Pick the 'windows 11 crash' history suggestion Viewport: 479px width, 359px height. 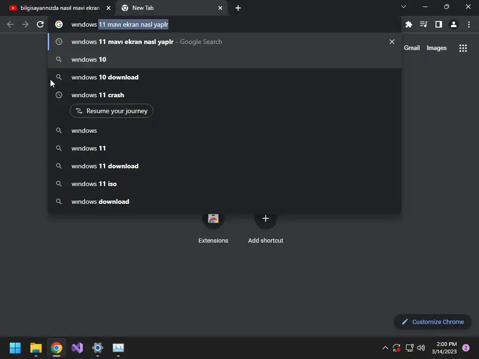click(225, 95)
